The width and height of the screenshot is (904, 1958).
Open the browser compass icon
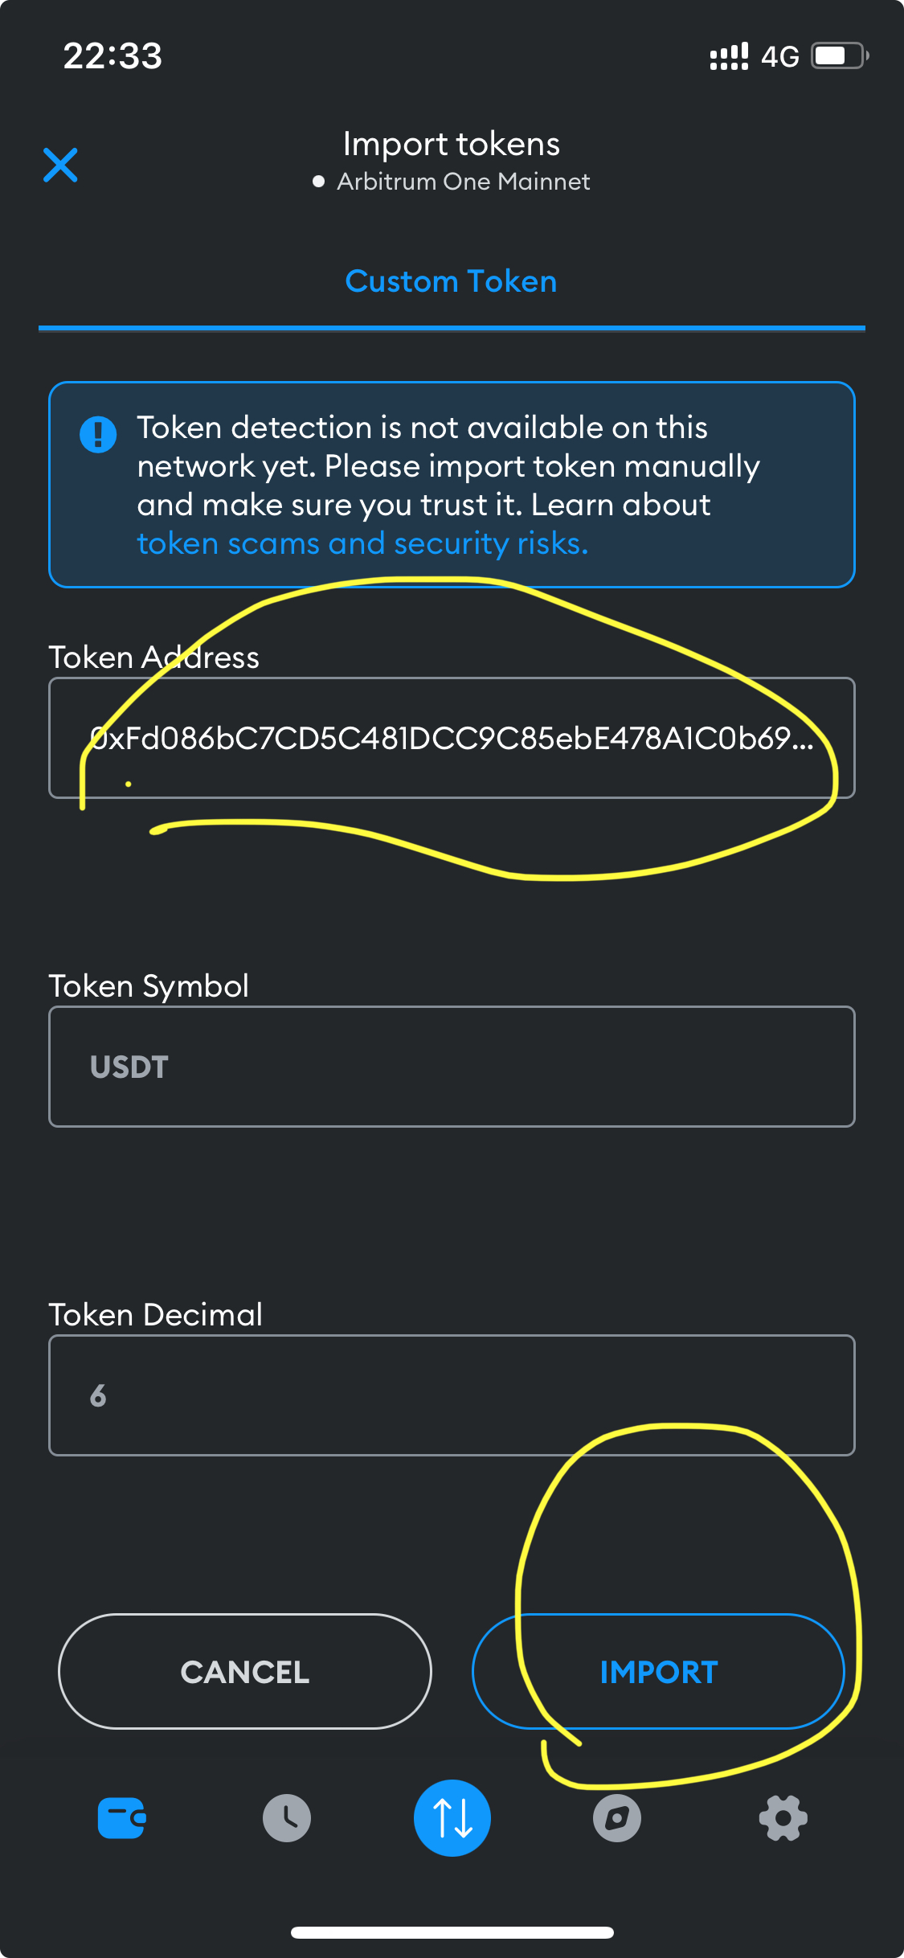pos(617,1818)
